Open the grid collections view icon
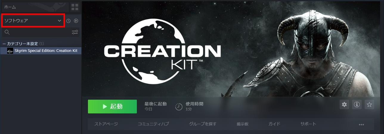384x134 pixels. pyautogui.click(x=75, y=7)
